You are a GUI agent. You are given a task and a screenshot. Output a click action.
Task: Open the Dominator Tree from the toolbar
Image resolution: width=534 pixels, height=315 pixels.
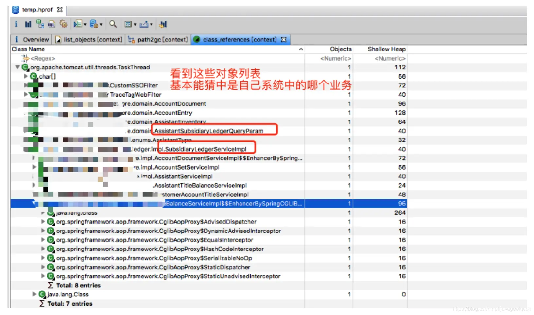[40, 24]
